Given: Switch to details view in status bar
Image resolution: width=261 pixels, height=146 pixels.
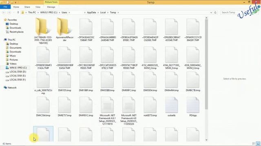Looking at the screenshot, I should coord(254,144).
